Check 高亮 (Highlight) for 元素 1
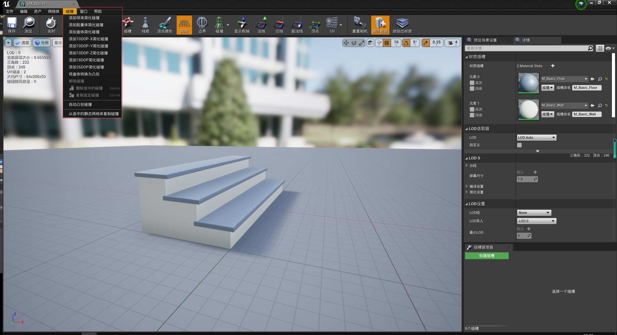Viewport: 617px width, 335px height. [x=472, y=109]
